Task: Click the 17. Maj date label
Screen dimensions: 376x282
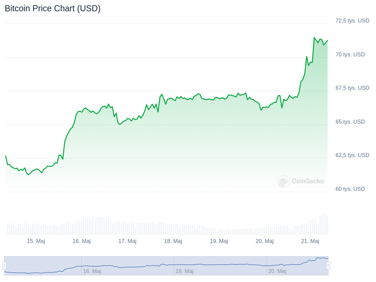Action: 127,241
